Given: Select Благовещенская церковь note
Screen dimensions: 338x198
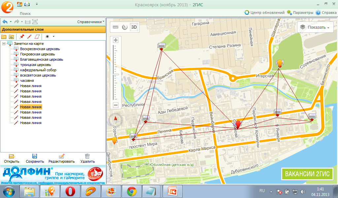Looking at the screenshot, I should click(42, 59).
